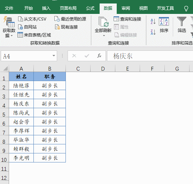Switch to the Insert (插入) tab
193x184 pixels.
[46, 8]
